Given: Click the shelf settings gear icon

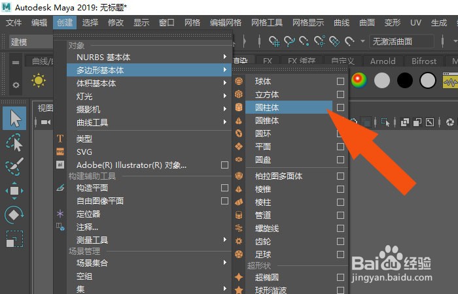Looking at the screenshot, I should pos(16,85).
